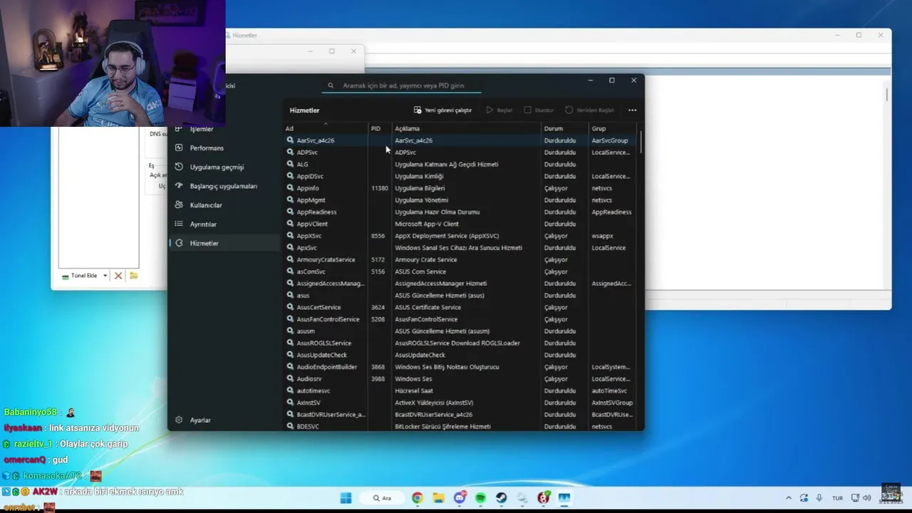Click the Durdur service button
Viewport: 912px width, 513px height.
click(x=539, y=110)
